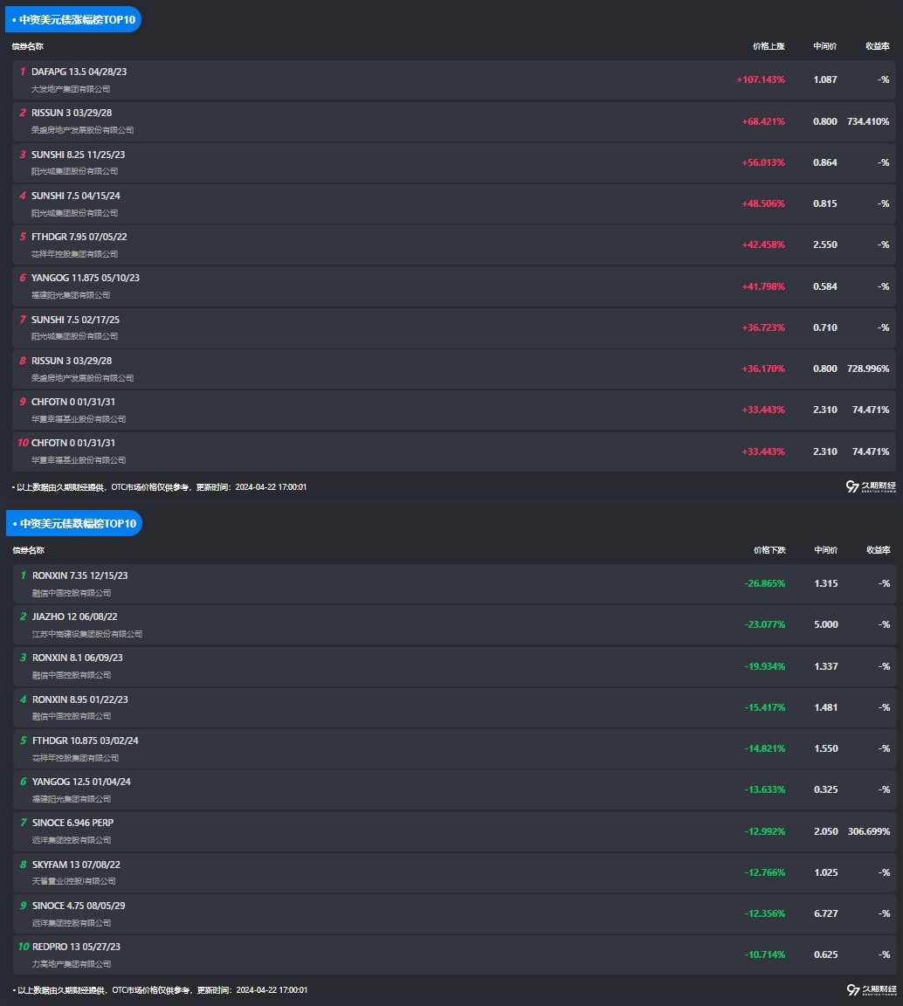
Task: Click the 734.410% yield value
Action: point(867,121)
